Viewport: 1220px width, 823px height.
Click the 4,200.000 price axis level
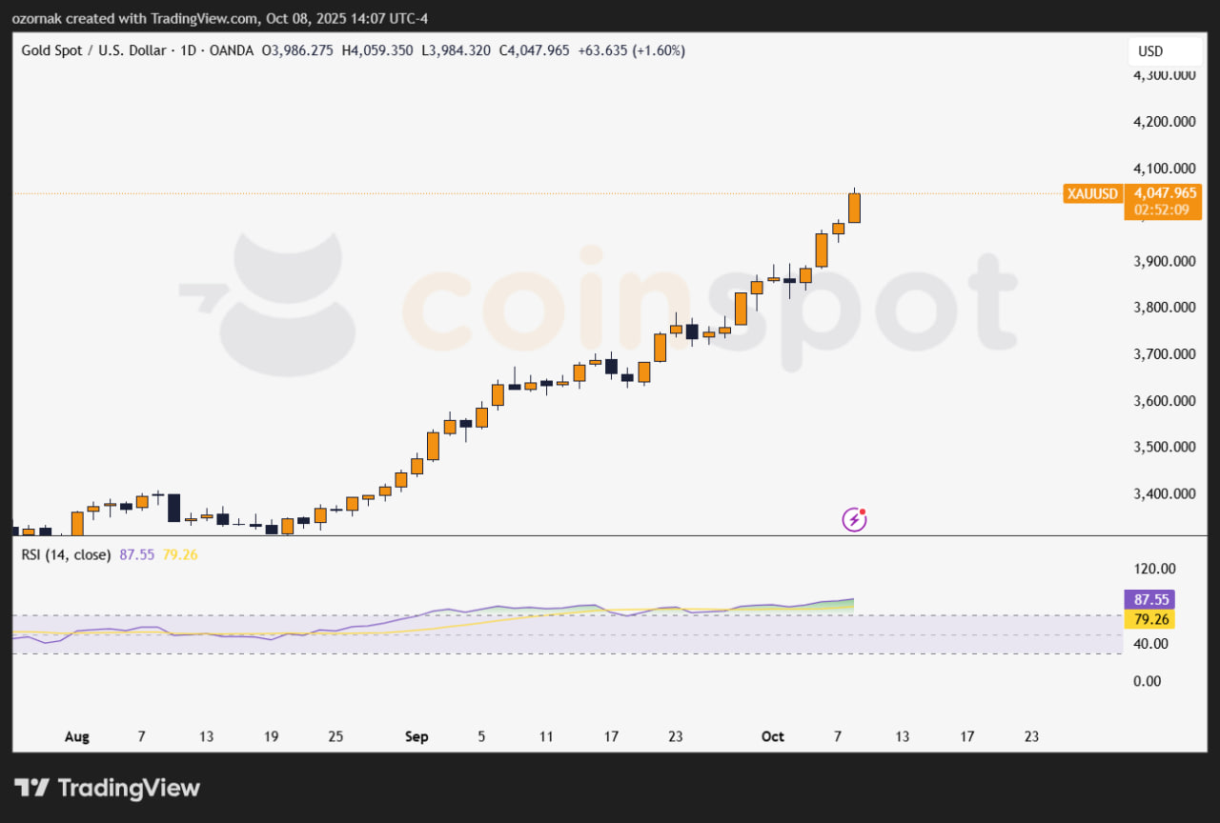[x=1164, y=122]
